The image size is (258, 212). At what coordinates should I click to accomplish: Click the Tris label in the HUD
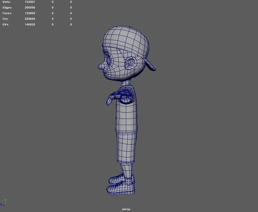coord(5,19)
